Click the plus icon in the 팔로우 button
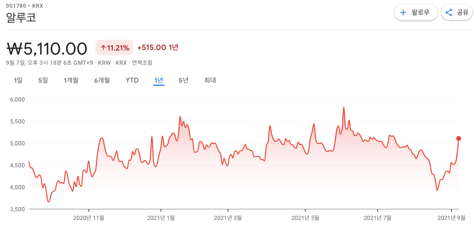474x226 pixels. pos(403,13)
